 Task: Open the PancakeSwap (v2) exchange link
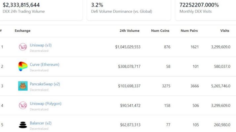45,84
